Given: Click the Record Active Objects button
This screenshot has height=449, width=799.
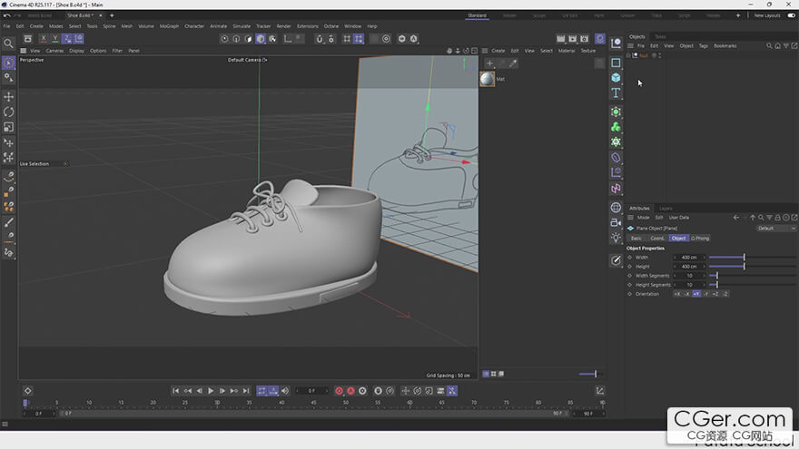Looking at the screenshot, I should 339,391.
